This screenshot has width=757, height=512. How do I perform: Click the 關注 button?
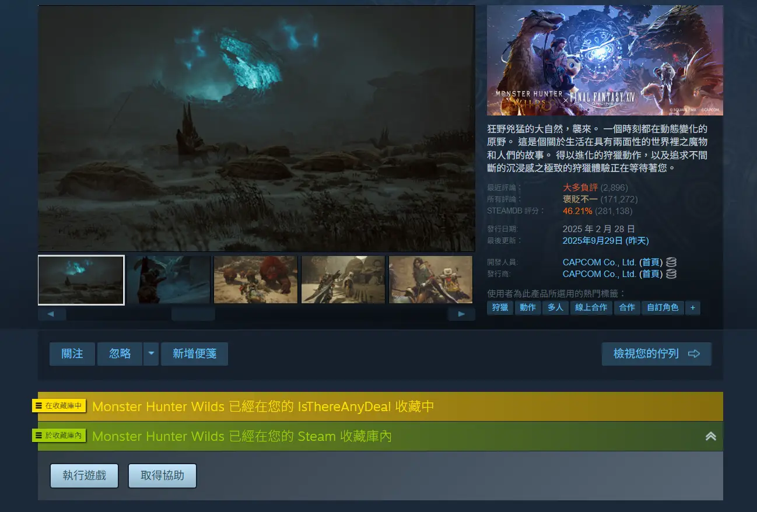(72, 354)
